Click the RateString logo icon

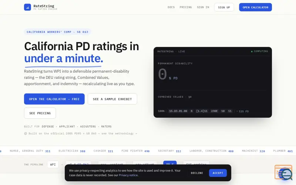(x=27, y=7)
